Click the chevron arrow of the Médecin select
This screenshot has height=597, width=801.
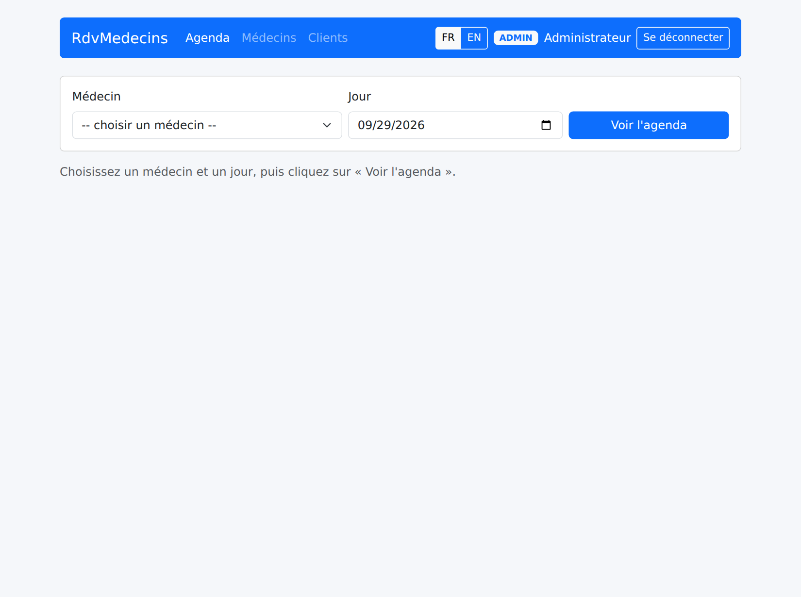[327, 125]
